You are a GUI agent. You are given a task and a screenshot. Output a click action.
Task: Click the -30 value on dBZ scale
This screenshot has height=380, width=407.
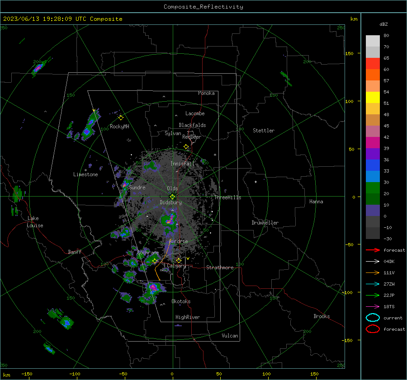(x=388, y=239)
